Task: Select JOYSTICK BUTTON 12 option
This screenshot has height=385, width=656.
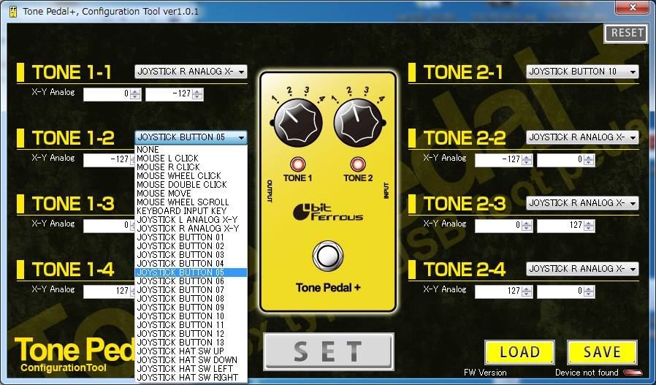Action: pos(191,334)
